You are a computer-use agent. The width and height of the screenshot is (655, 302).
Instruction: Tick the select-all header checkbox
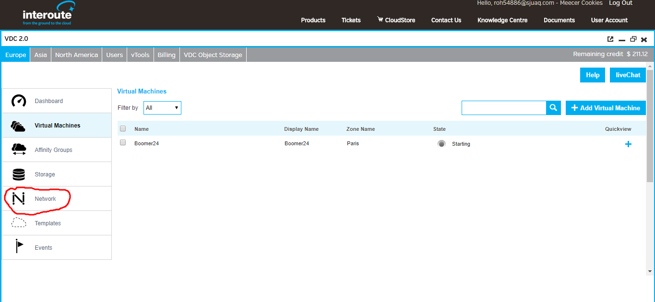pyautogui.click(x=123, y=128)
